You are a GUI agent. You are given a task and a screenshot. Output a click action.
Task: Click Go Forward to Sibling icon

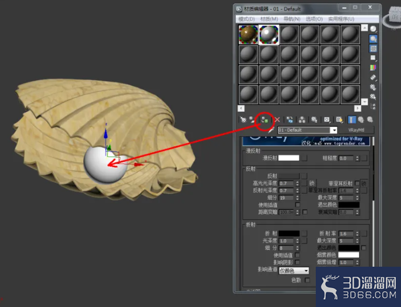370,120
